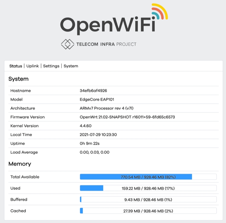Click the Load Average values
Viewport: 226px width, 223px height.
click(95, 152)
